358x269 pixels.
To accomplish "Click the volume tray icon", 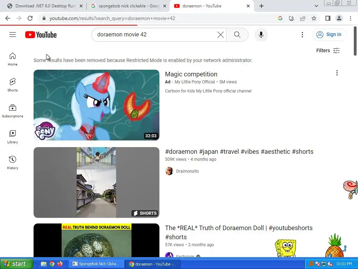I will (330, 264).
